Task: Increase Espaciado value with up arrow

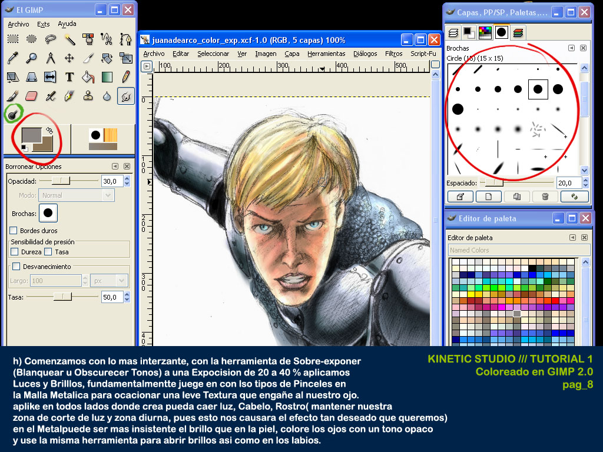Action: [x=585, y=180]
